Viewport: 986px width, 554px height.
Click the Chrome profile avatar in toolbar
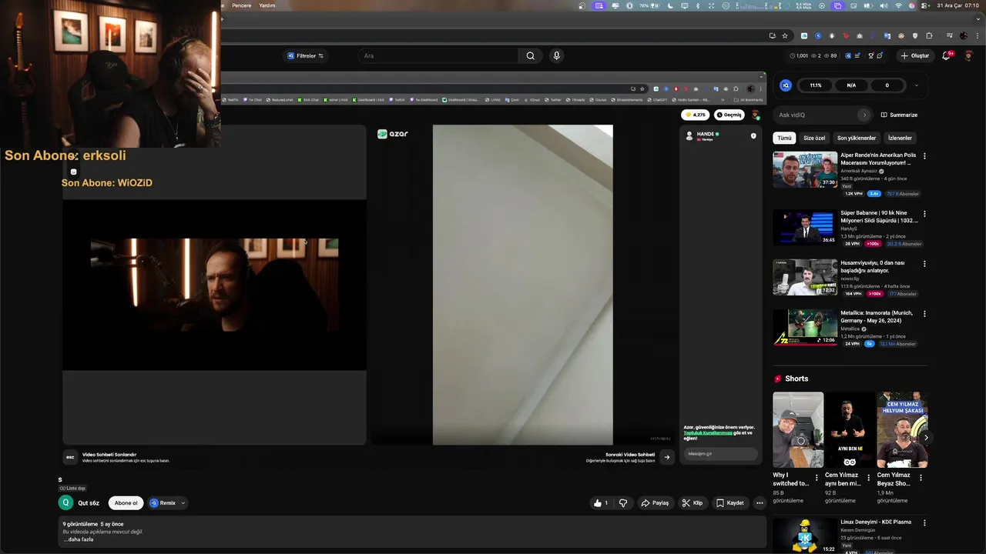(963, 35)
